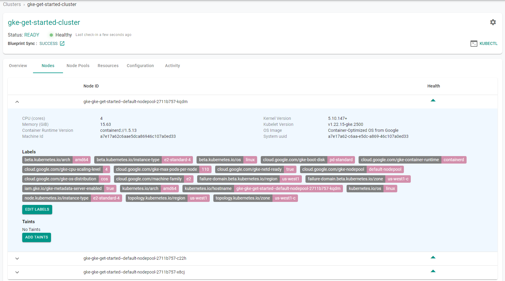The height and width of the screenshot is (281, 505).
Task: Click Kubelet Version v1.22.15-gke.2500 value
Action: coord(346,124)
